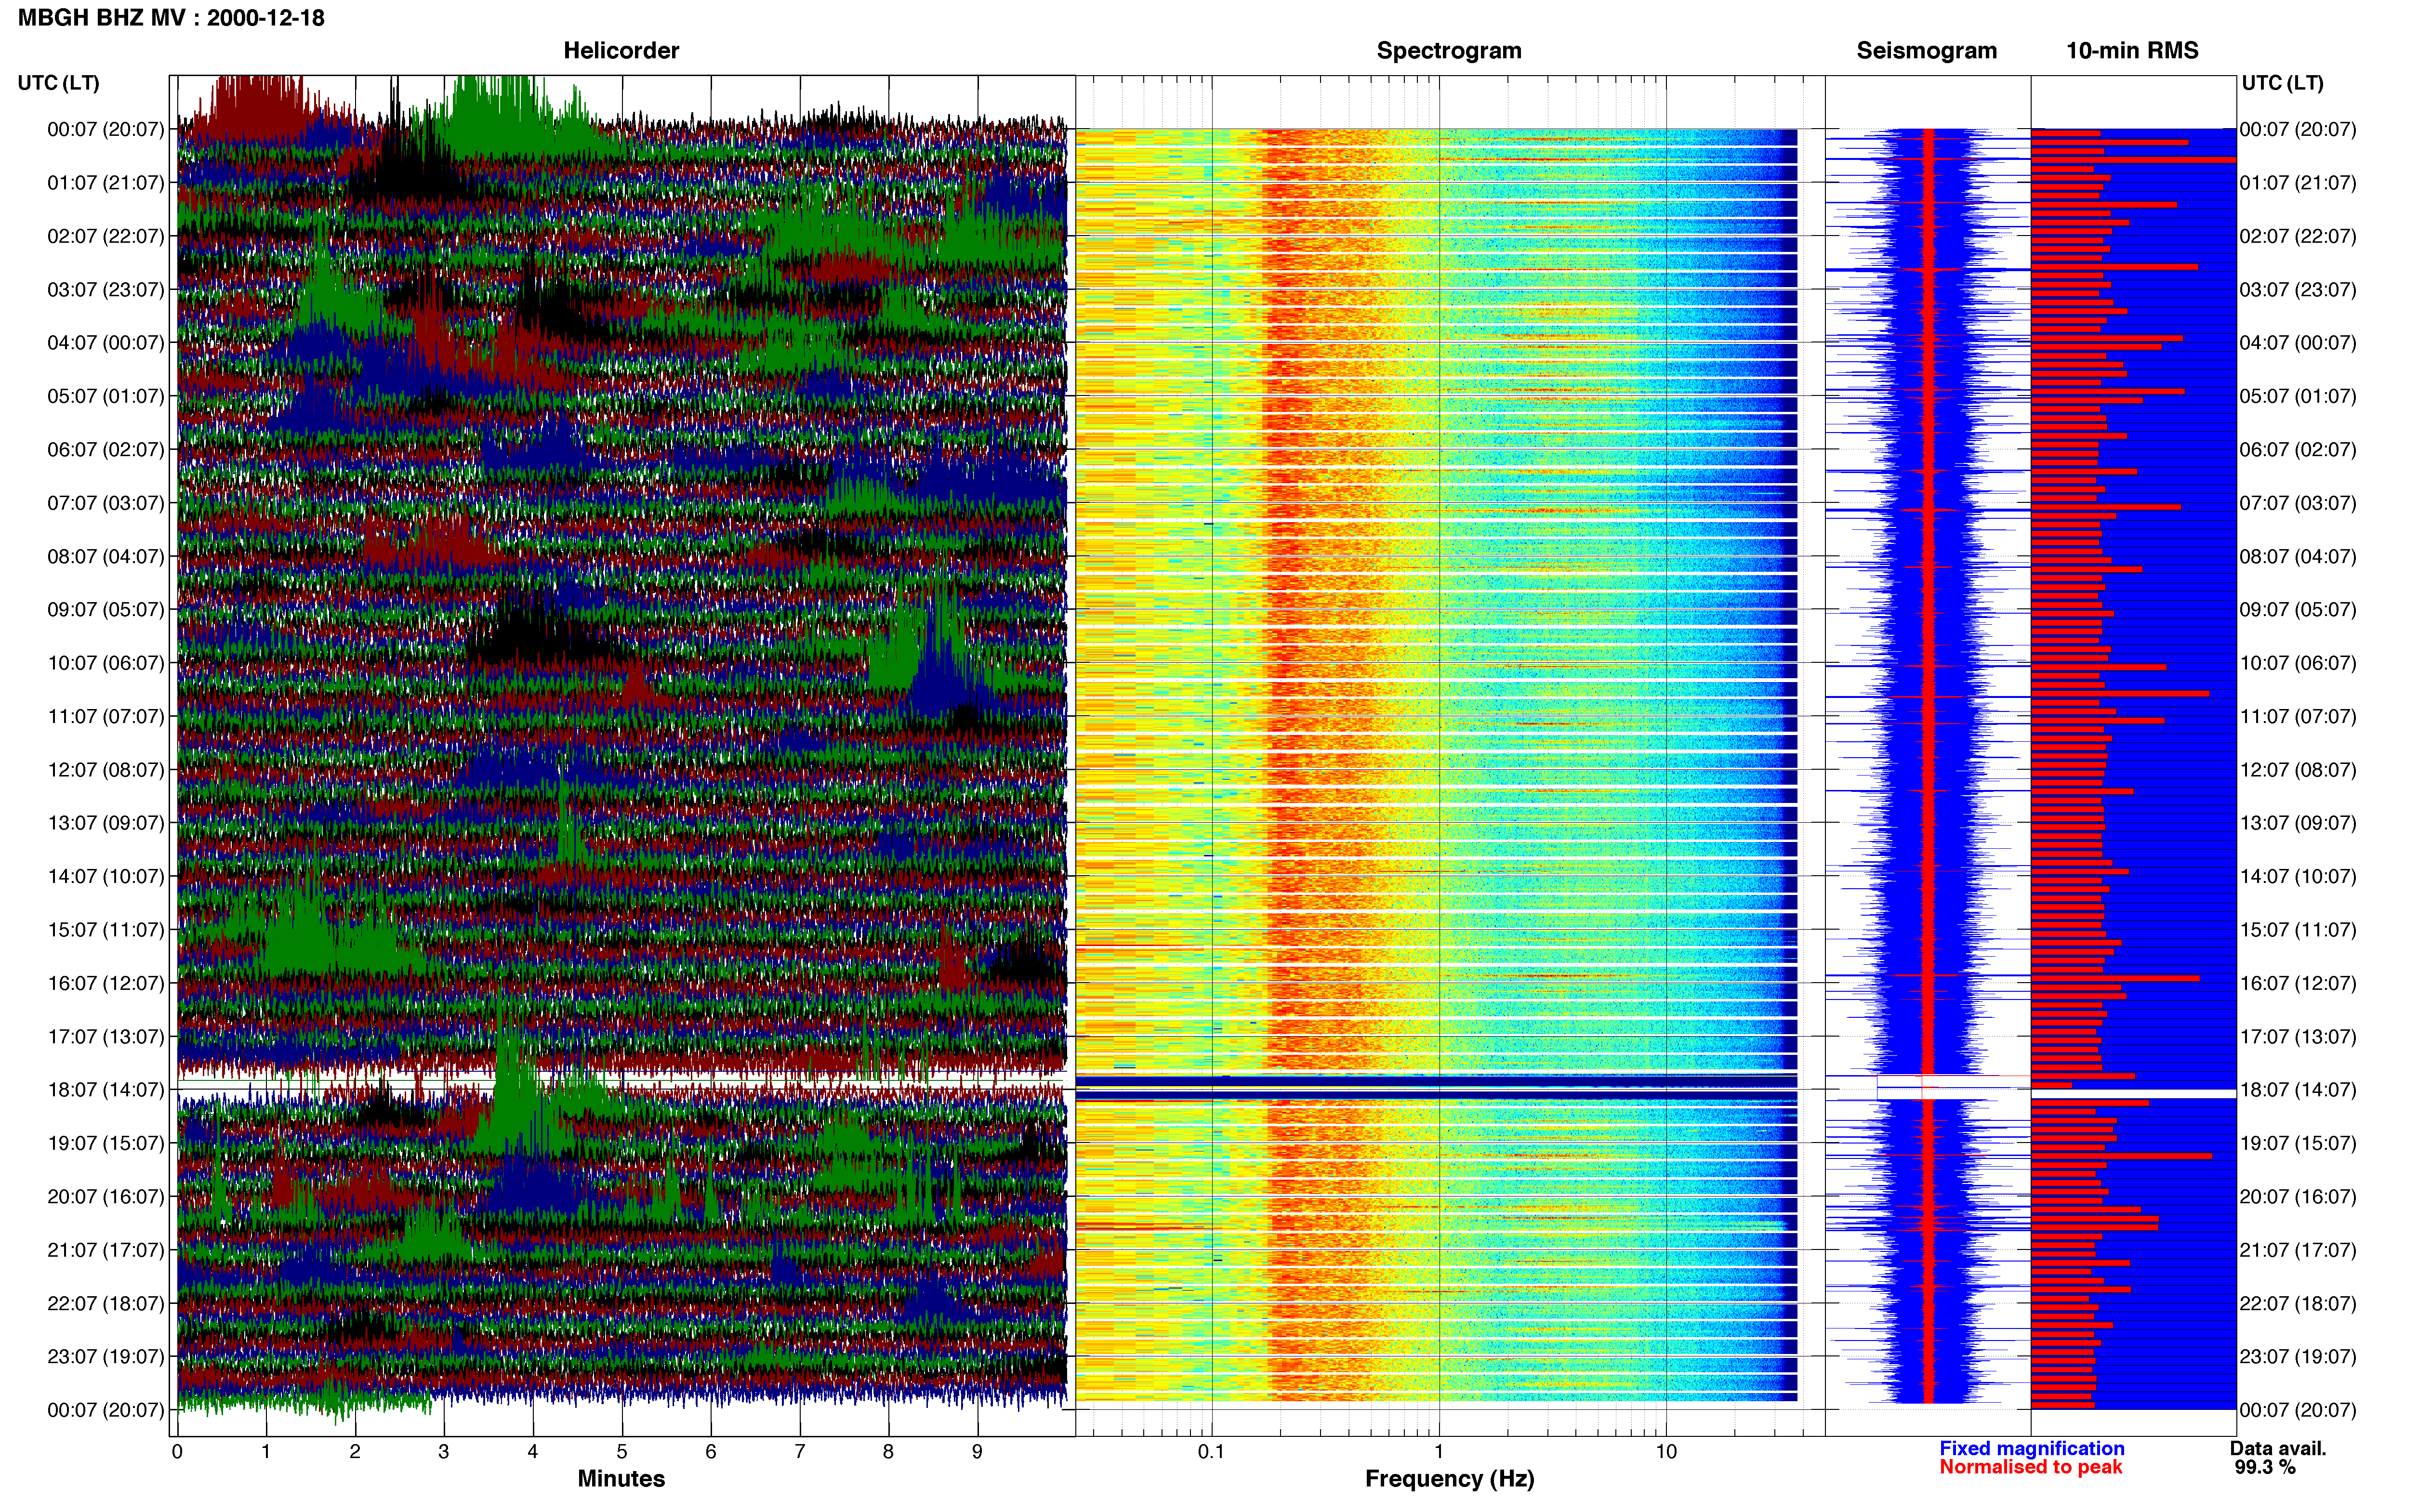Click the '10-min RMS' panel heading
This screenshot has height=1512, width=2418.
tap(2132, 51)
